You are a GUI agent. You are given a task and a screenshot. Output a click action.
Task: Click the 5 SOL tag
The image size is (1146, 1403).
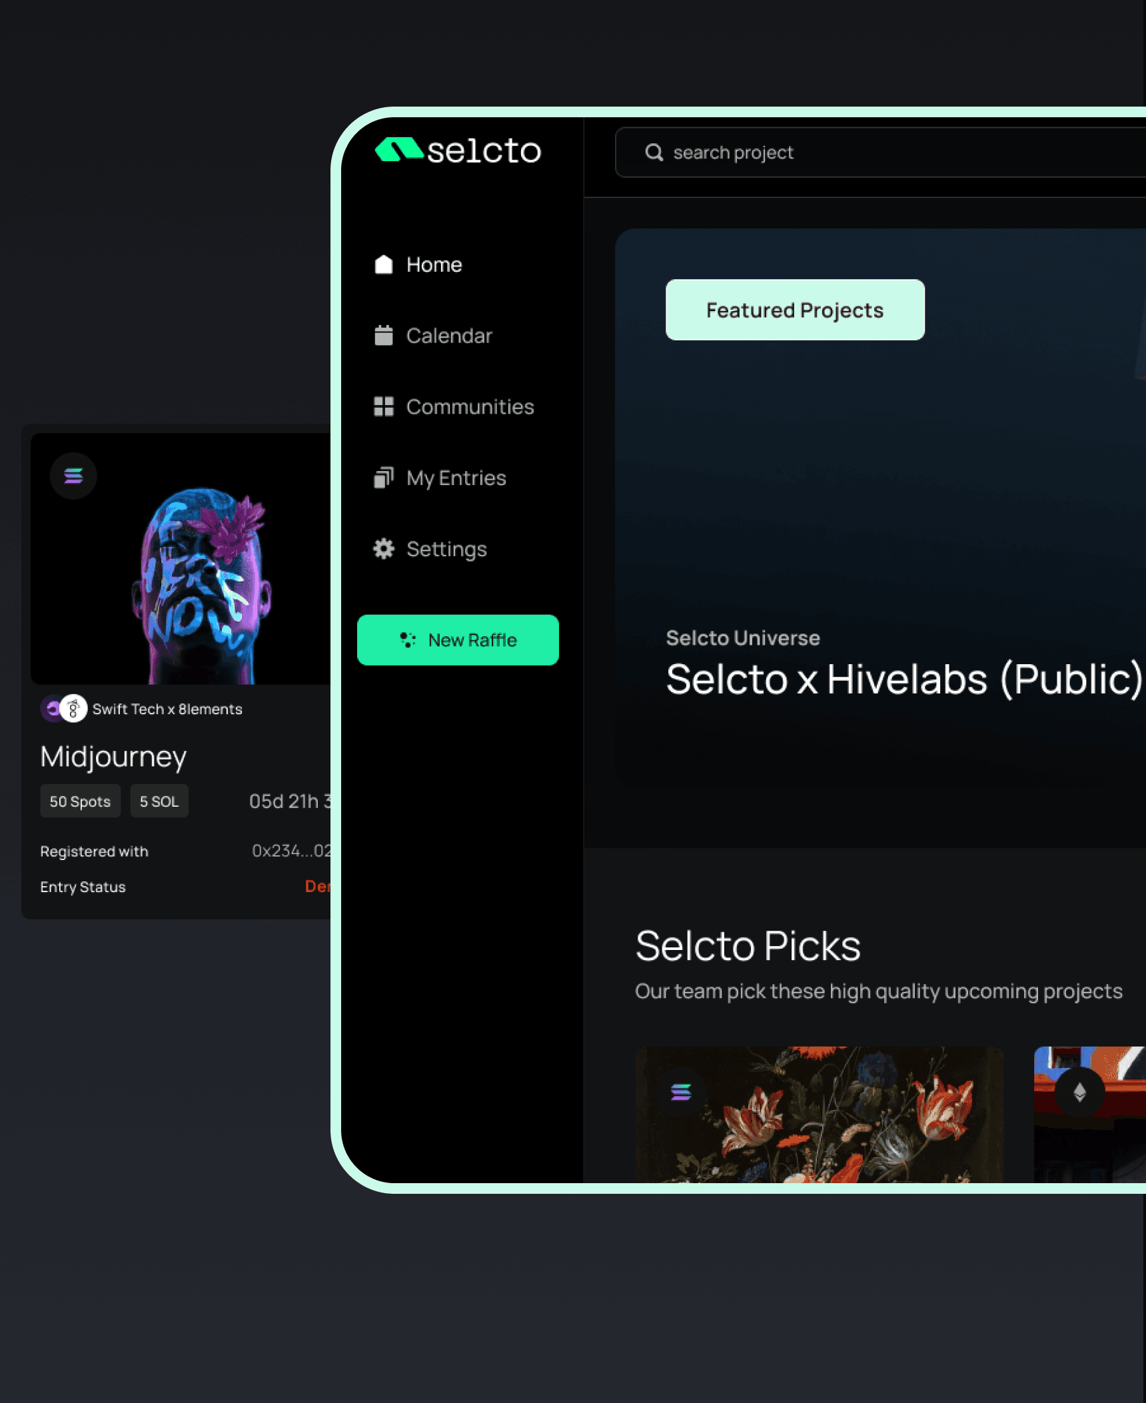[159, 801]
